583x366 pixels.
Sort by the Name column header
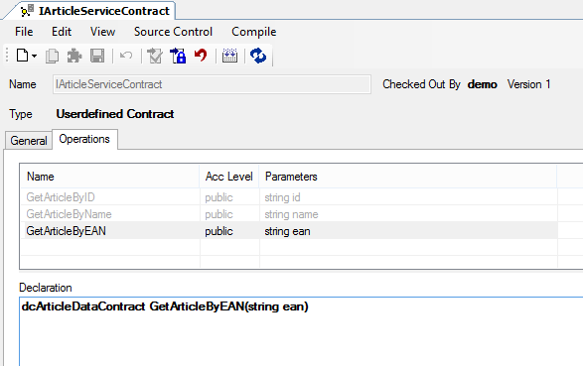coord(109,177)
